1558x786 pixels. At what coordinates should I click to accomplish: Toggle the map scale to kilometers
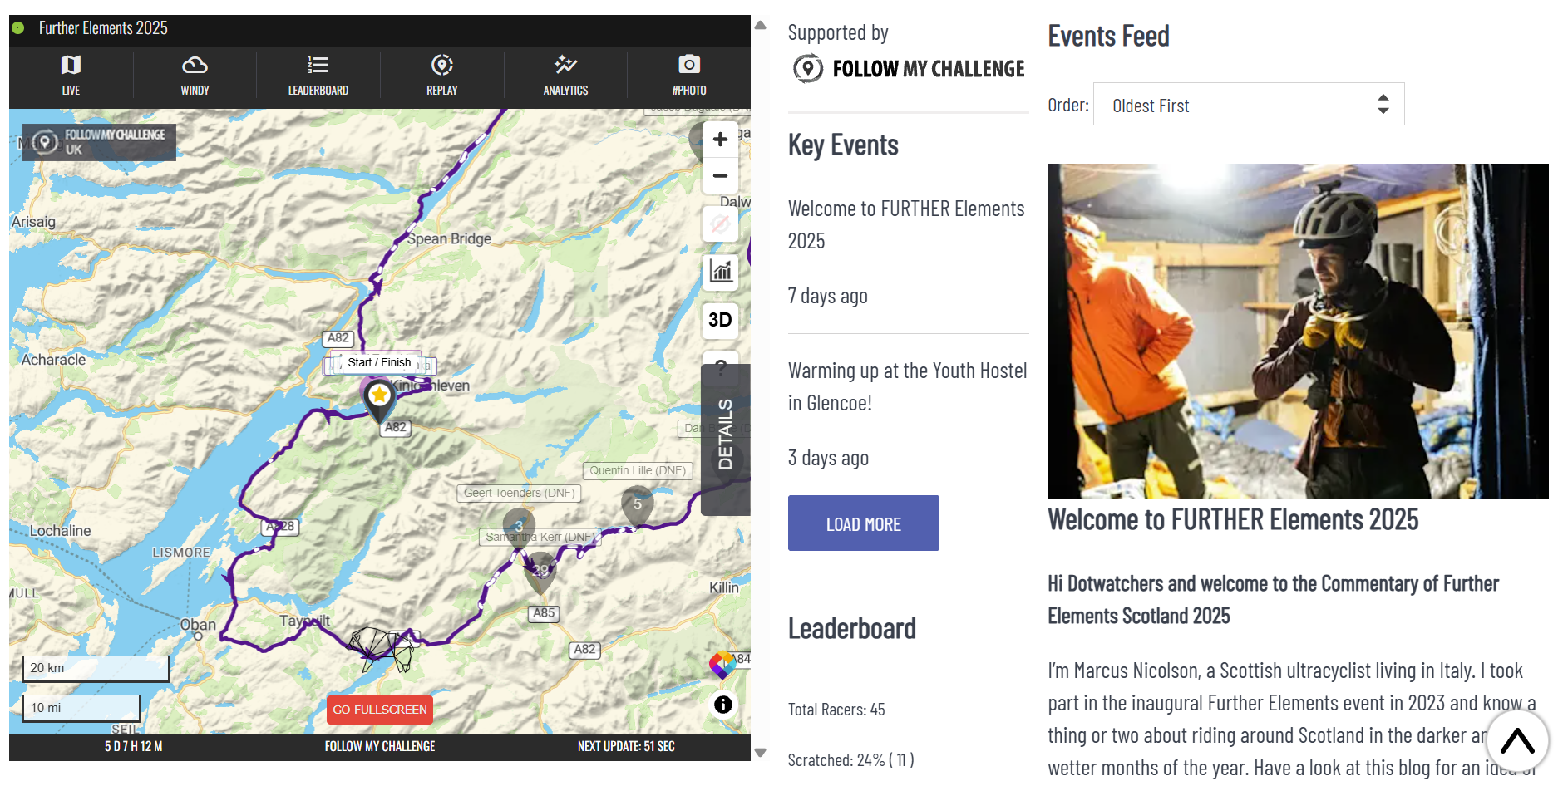tap(95, 667)
